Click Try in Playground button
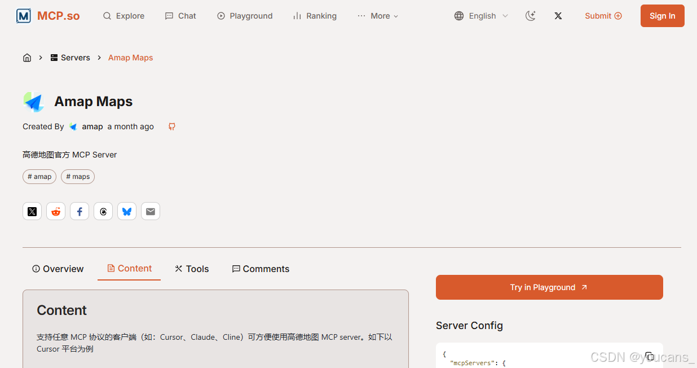This screenshot has width=697, height=368. [549, 287]
